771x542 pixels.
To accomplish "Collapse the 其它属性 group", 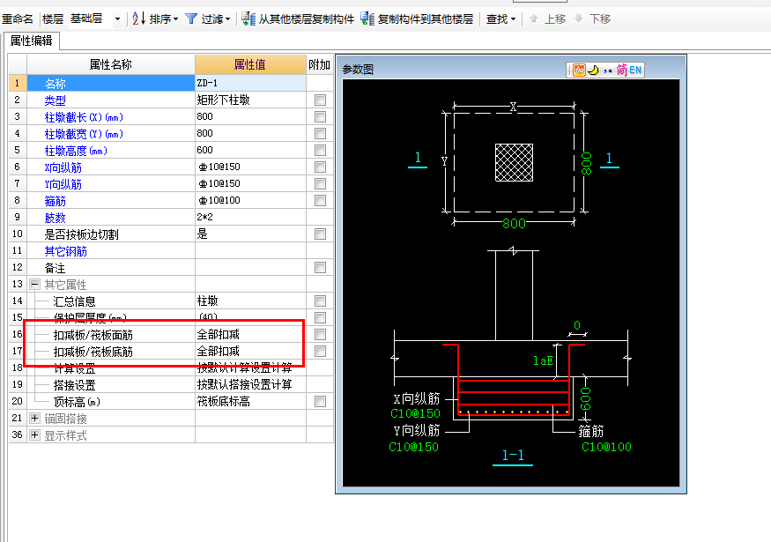I will [34, 285].
